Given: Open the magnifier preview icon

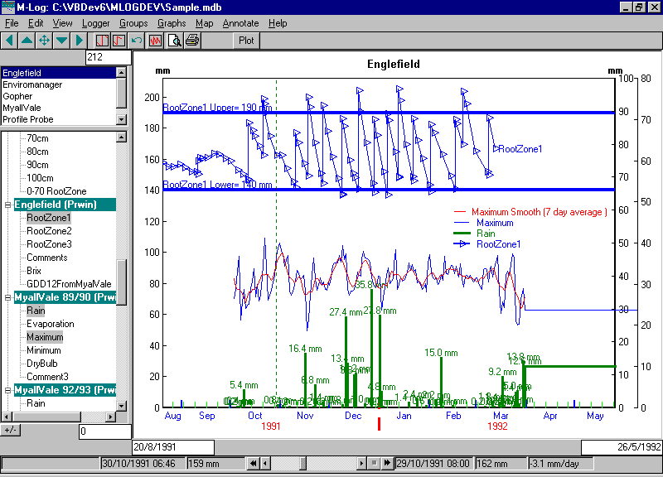Looking at the screenshot, I should coord(172,40).
